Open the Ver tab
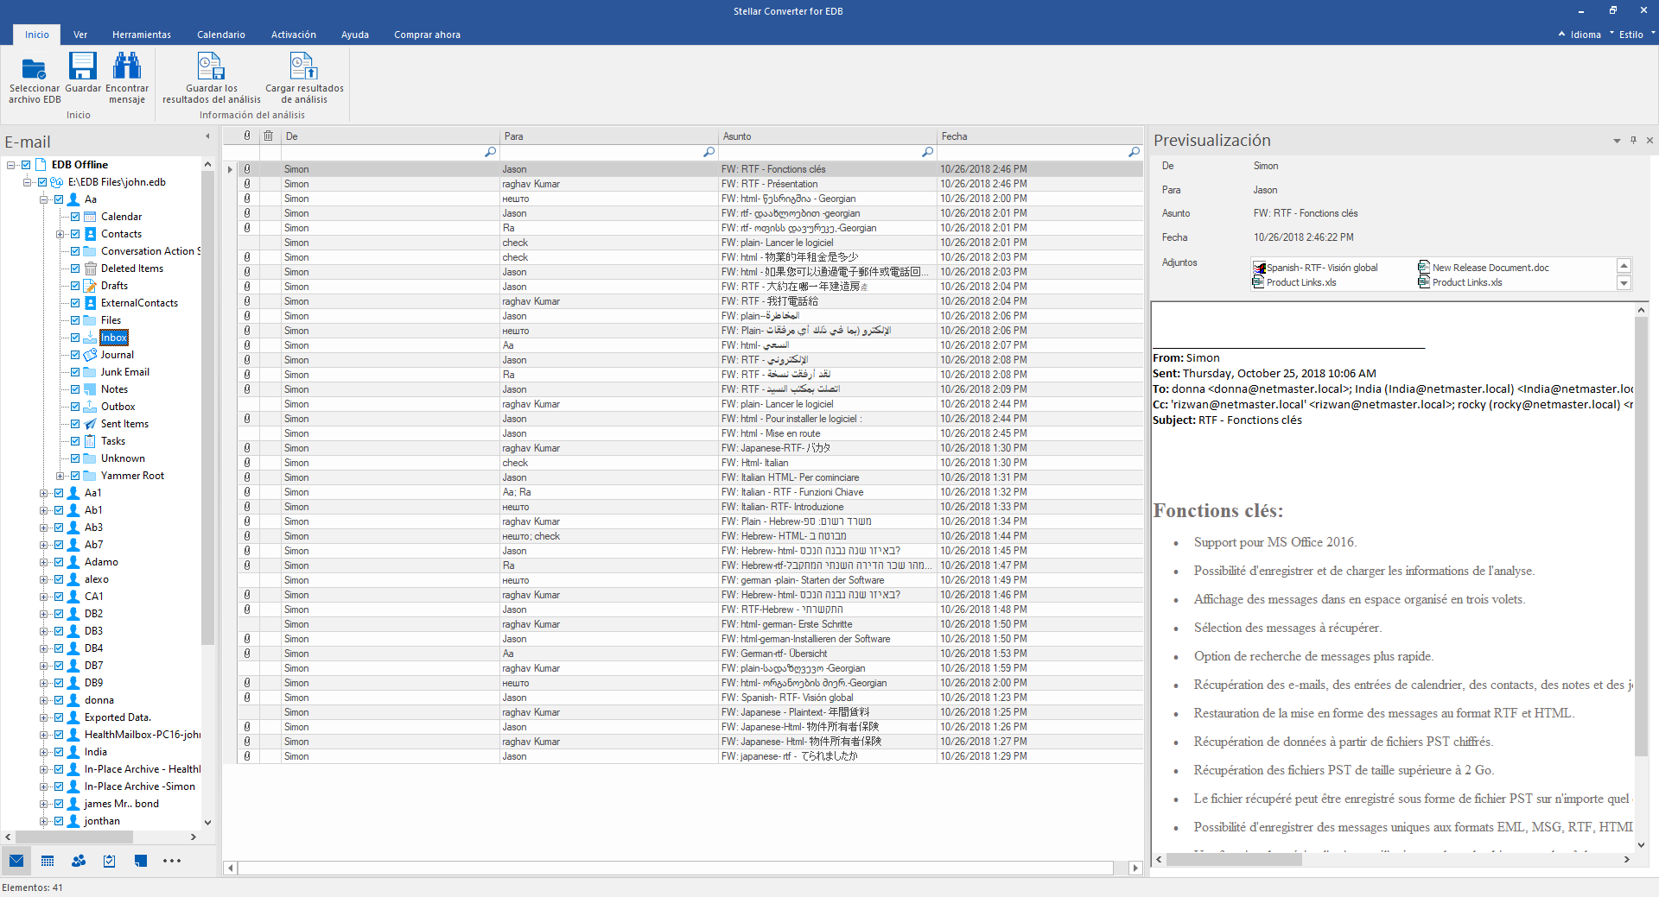 pos(80,35)
